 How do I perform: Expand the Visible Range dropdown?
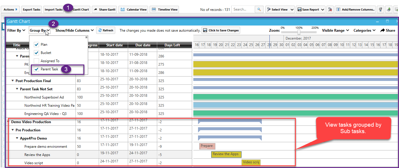click(x=335, y=30)
